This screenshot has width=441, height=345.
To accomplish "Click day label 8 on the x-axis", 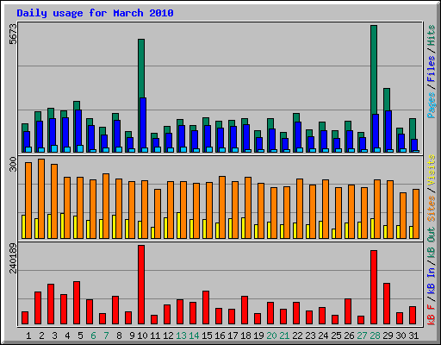I will pyautogui.click(x=119, y=336).
